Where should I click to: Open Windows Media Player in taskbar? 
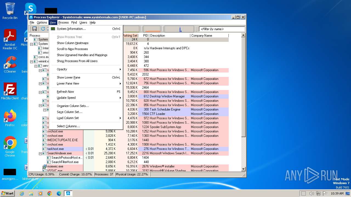pos(40,193)
